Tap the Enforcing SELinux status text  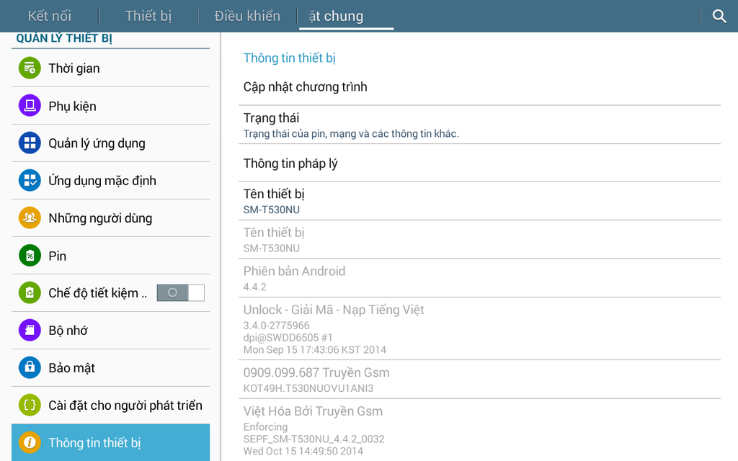coord(265,427)
